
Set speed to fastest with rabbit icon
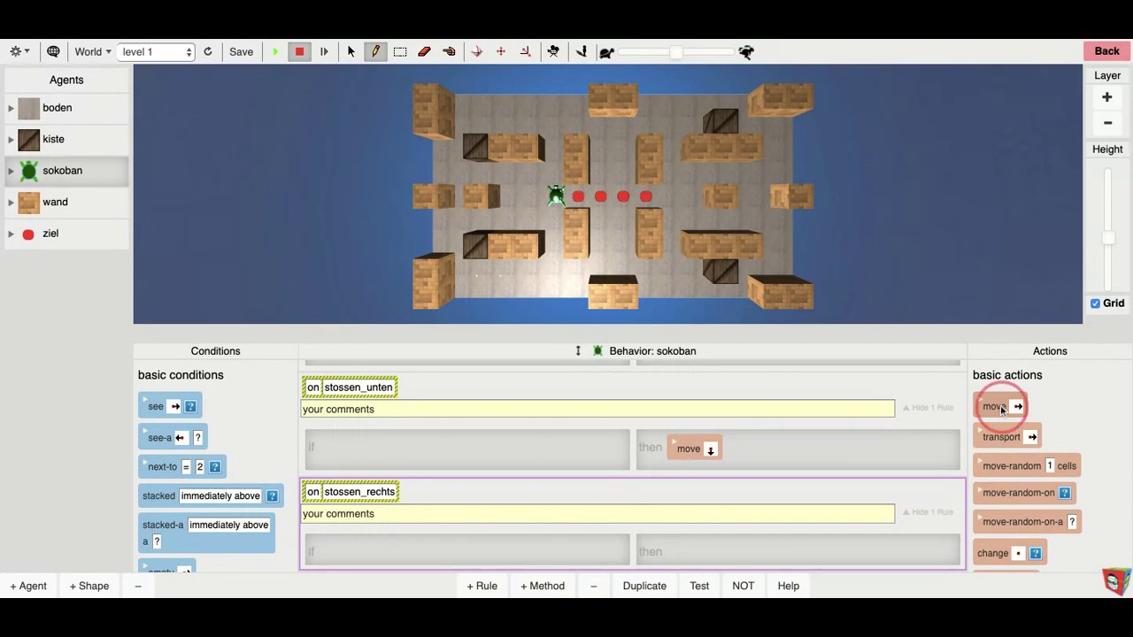746,51
